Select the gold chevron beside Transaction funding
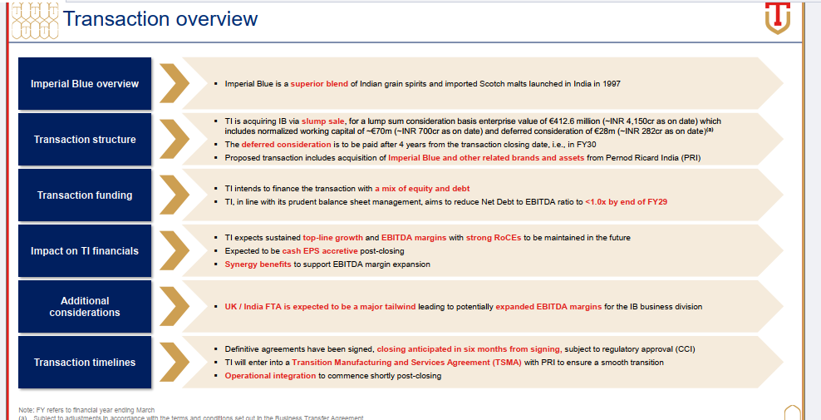The image size is (821, 420). click(x=173, y=195)
